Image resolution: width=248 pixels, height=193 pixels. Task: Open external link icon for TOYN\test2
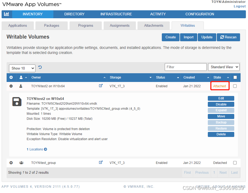point(101,86)
